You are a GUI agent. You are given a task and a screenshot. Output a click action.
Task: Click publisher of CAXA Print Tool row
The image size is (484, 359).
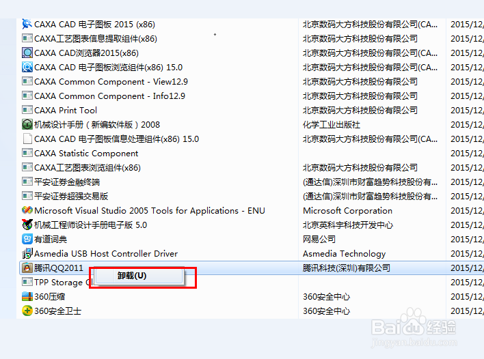pos(360,111)
